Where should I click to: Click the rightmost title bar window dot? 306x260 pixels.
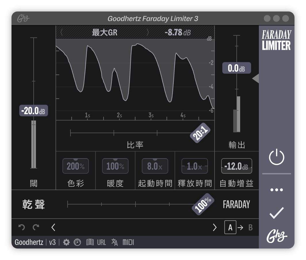click(286, 18)
